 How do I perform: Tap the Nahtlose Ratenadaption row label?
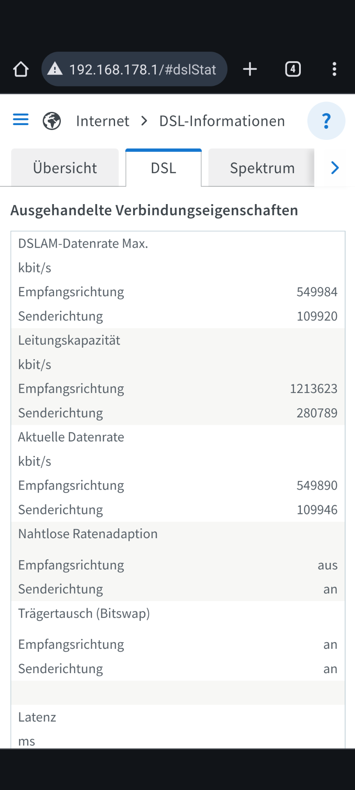(88, 534)
